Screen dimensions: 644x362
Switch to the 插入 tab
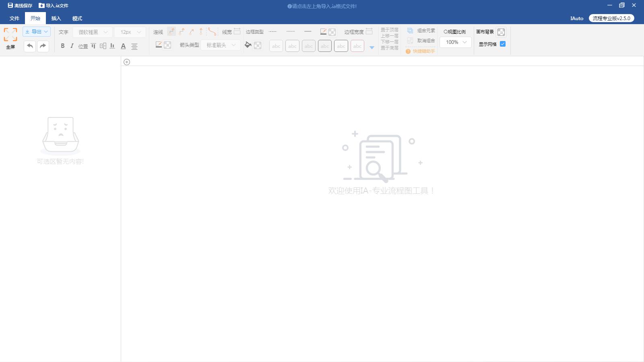click(x=56, y=18)
